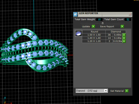Click the Diamond column header
Image resolution: width=139 pixels, height=104 pixels.
point(116,32)
